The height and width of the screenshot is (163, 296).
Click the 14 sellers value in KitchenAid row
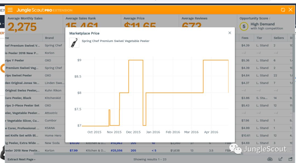click(275, 98)
